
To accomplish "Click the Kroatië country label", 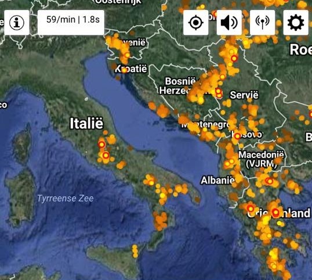I will click(131, 69).
